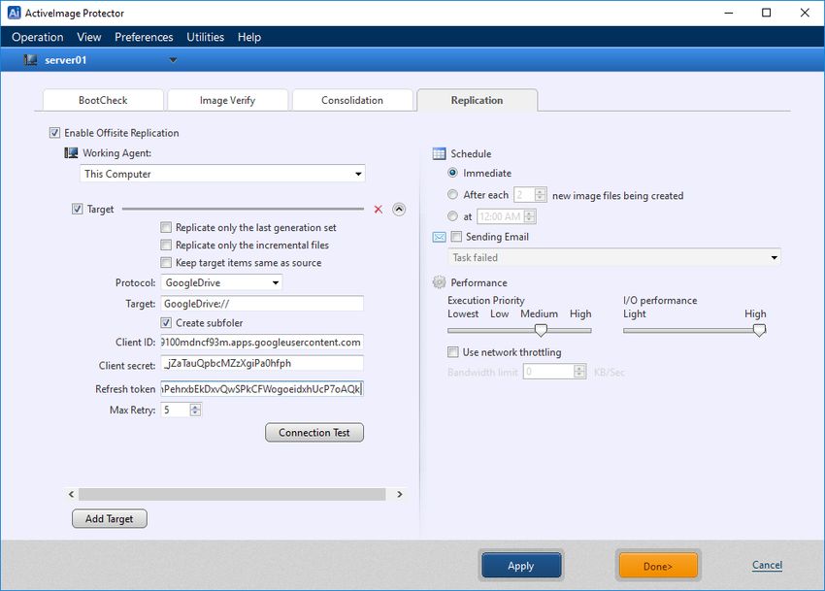825x591 pixels.
Task: Click the Working Agent computer icon
Action: tap(71, 153)
